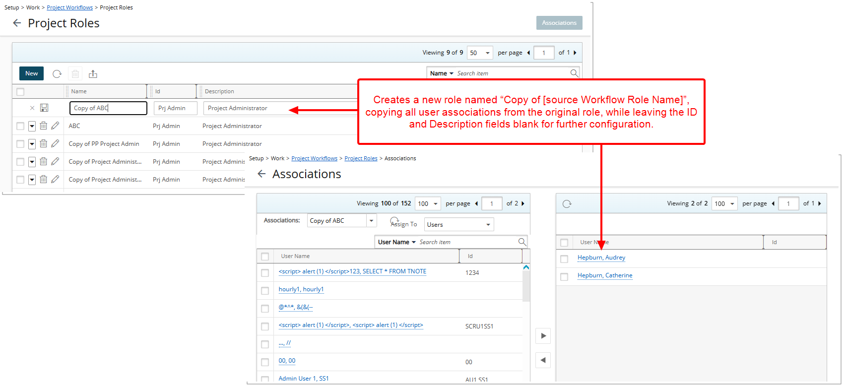The height and width of the screenshot is (390, 847).
Task: Open Project Workflows breadcrumb in Project Roles
Action: tap(69, 7)
